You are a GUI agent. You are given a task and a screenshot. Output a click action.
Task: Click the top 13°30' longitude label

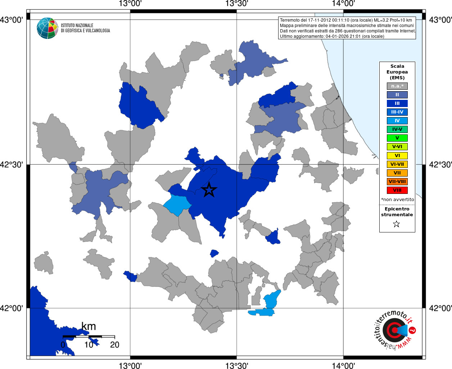click(237, 4)
